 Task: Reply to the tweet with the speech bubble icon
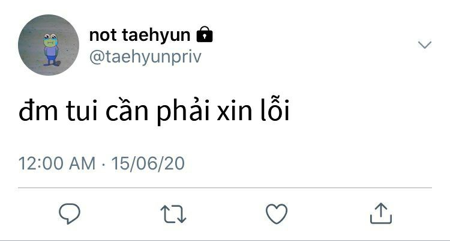coord(70,214)
